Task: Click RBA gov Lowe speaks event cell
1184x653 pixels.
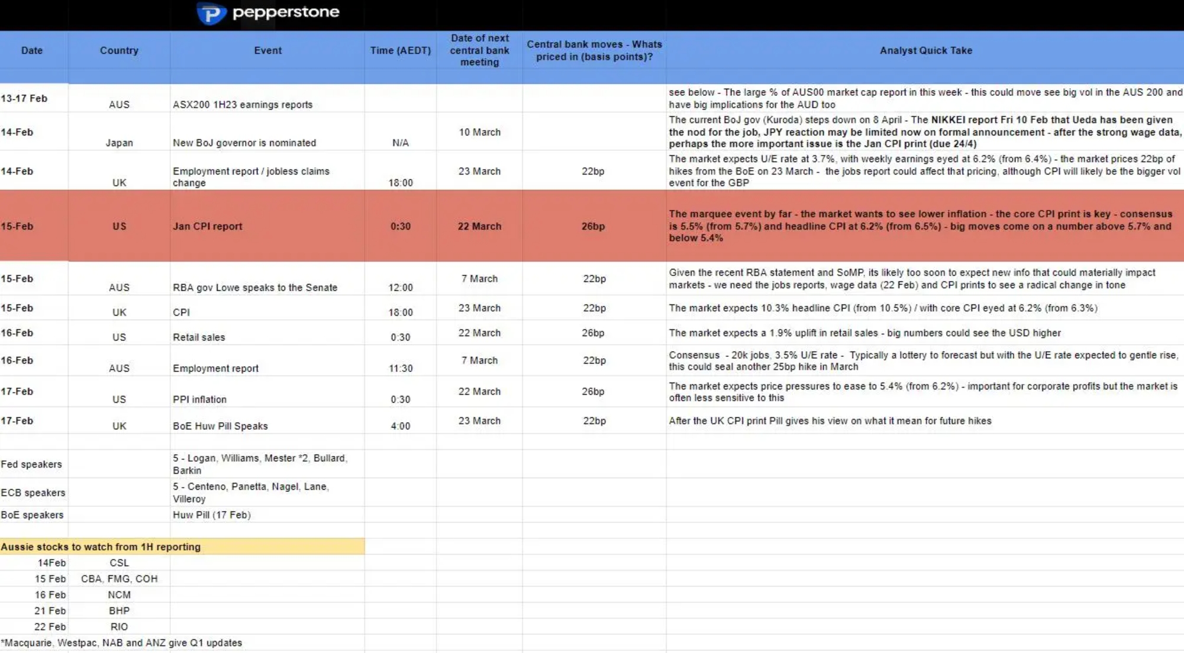Action: 255,287
